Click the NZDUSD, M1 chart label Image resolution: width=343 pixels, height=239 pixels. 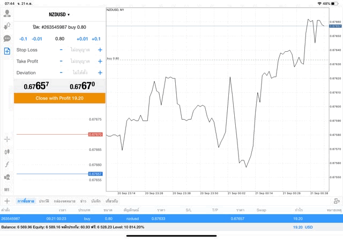click(115, 10)
